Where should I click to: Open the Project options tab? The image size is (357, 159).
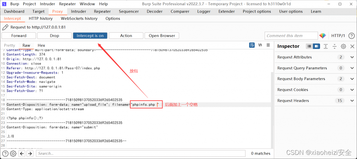click(257, 11)
